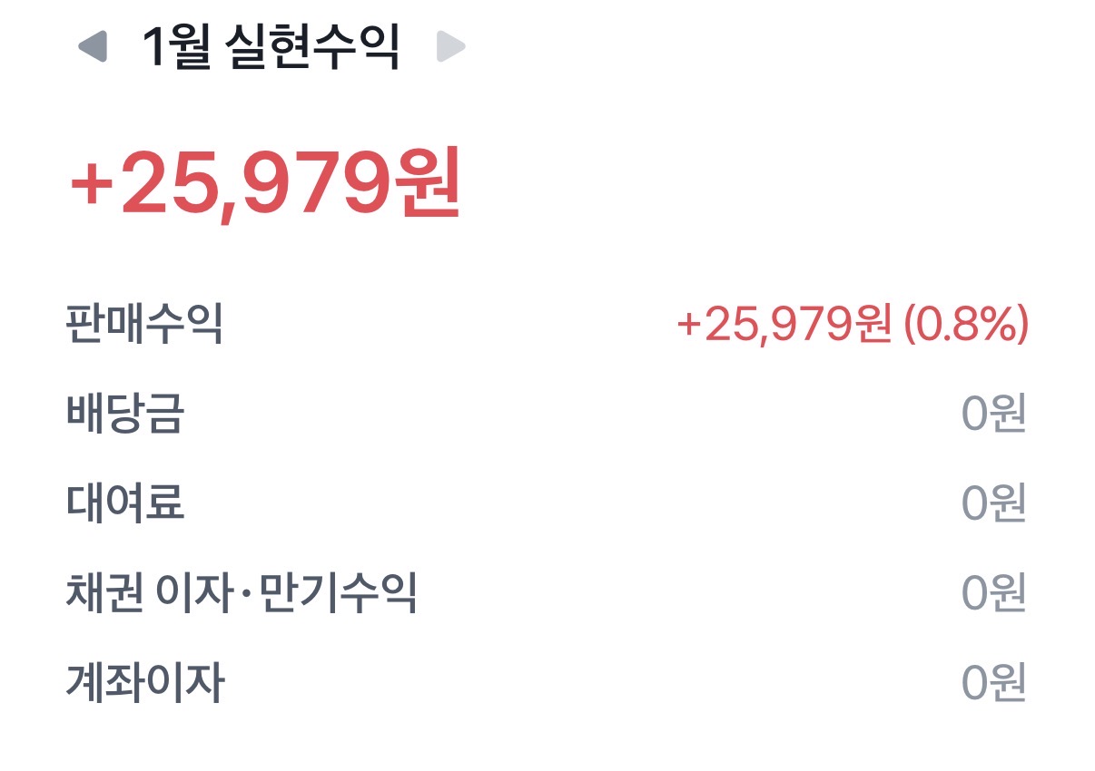The width and height of the screenshot is (1095, 771).
Task: Tap the 0원 value beside 배당금
Action: tap(994, 414)
